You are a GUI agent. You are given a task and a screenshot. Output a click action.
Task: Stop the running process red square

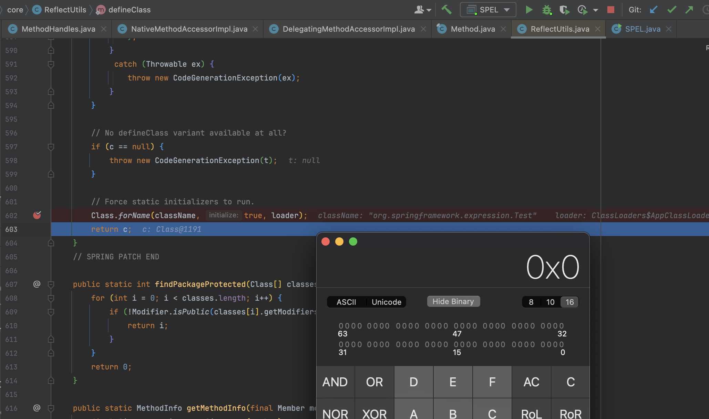[x=611, y=10]
